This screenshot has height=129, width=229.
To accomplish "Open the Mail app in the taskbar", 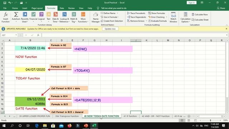I will (61, 126).
